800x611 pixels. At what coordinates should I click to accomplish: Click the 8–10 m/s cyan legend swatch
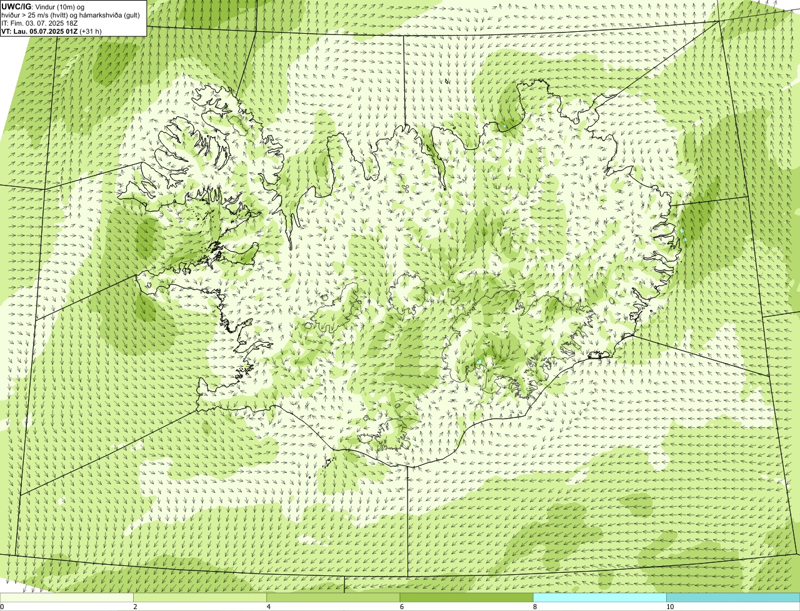(599, 598)
